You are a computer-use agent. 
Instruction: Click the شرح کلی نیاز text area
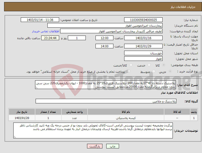click(x=105, y=85)
